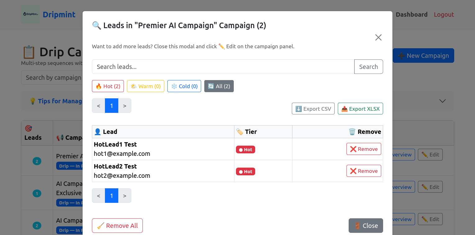This screenshot has height=235, width=475.
Task: Click the Close button at the modal bottom
Action: (x=366, y=225)
